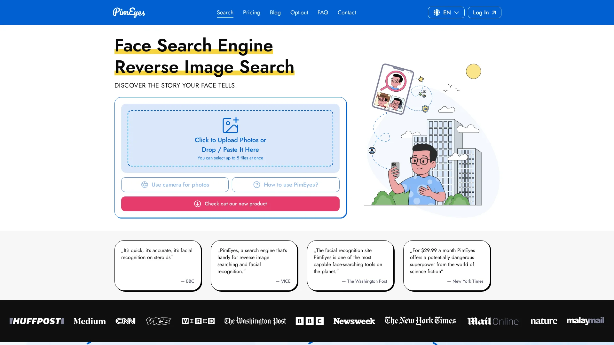Click How to use PimEyes button
Viewport: 614px width, 345px height.
[x=286, y=185]
